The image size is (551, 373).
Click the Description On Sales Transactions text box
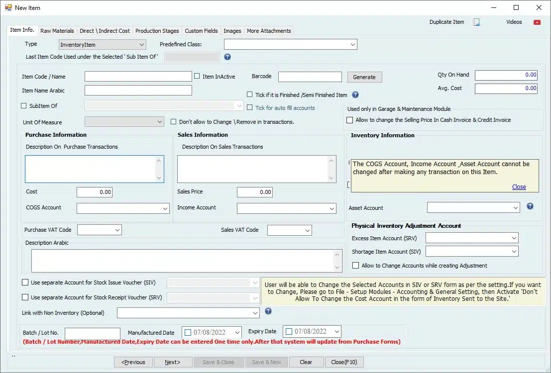click(256, 169)
